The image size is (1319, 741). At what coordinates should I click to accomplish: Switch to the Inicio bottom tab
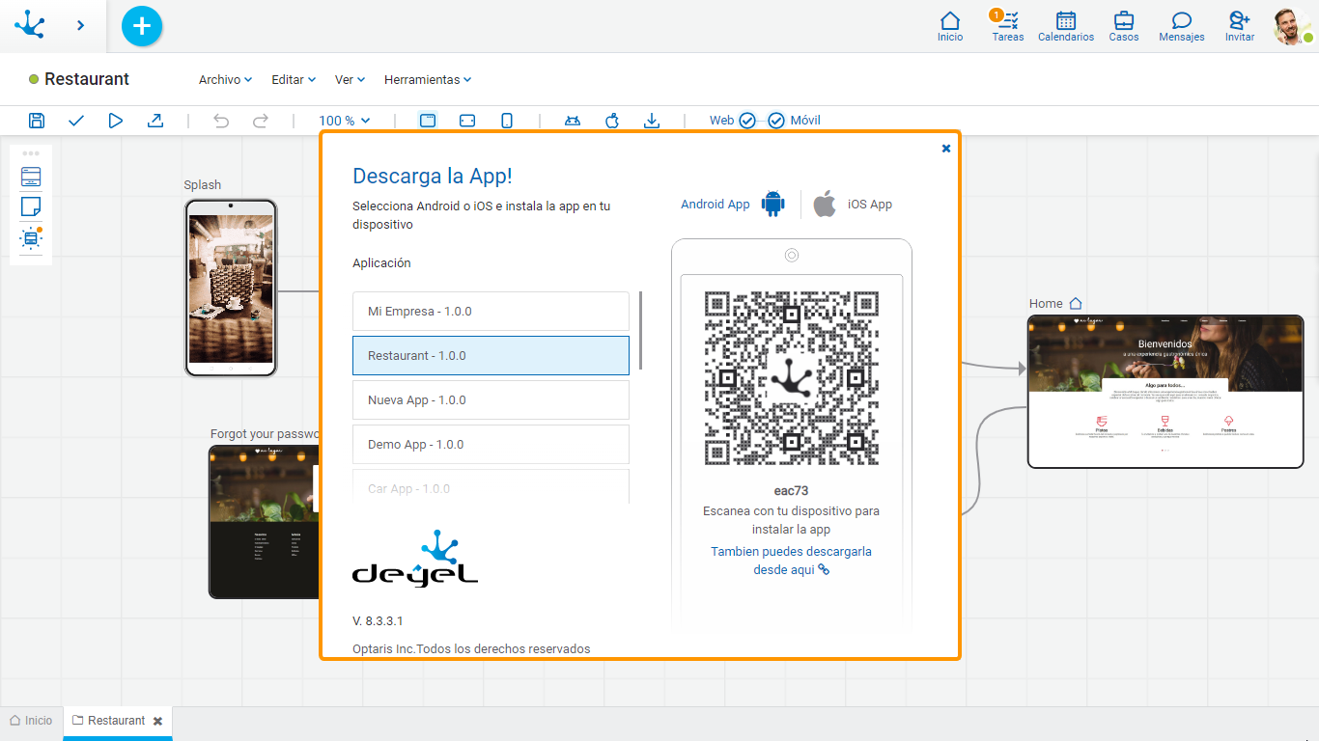point(31,721)
